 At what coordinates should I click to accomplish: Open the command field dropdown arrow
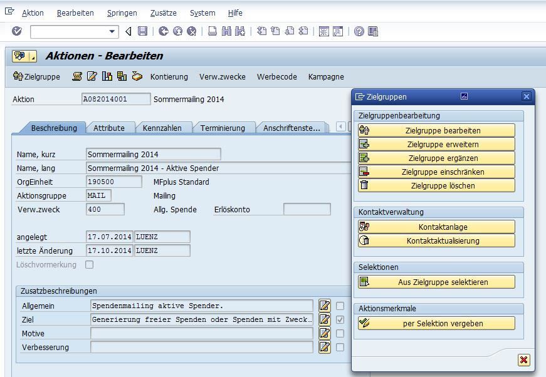112,31
